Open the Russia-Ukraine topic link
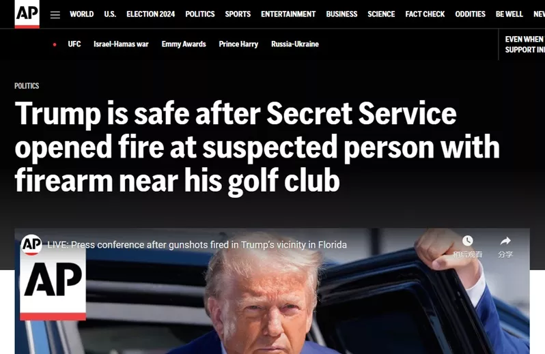The width and height of the screenshot is (545, 354). (295, 44)
